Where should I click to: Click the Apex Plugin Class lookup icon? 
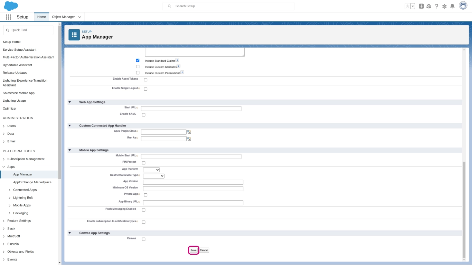(x=189, y=132)
